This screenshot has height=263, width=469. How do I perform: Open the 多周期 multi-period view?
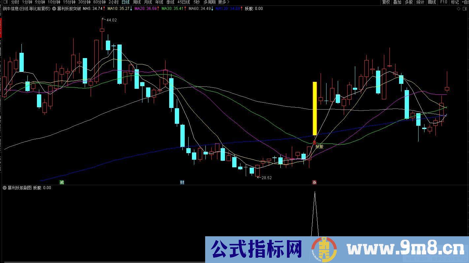point(209,2)
